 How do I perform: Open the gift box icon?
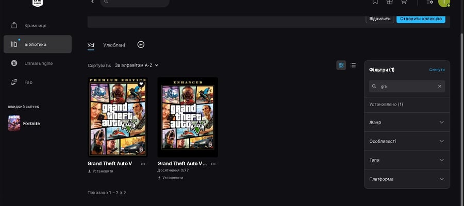(389, 2)
